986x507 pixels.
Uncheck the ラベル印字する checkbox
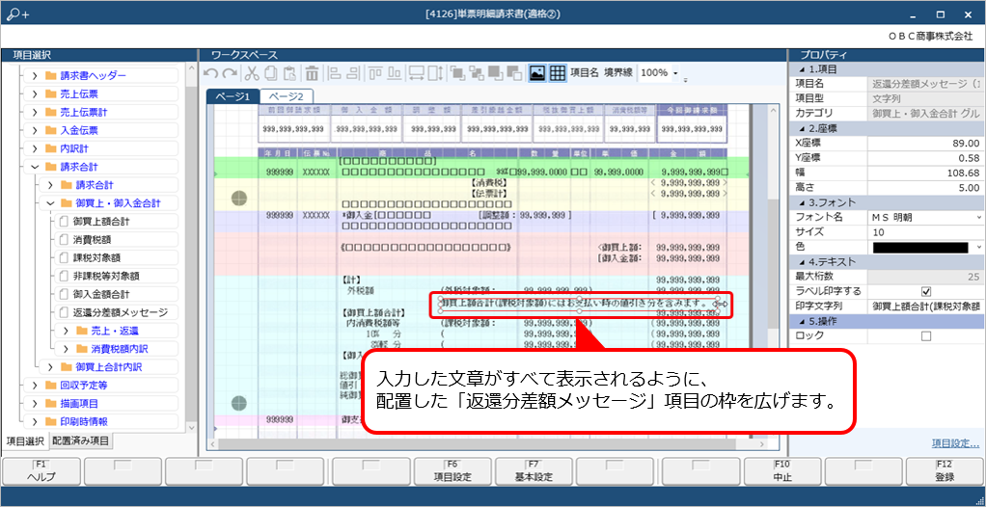pyautogui.click(x=925, y=291)
